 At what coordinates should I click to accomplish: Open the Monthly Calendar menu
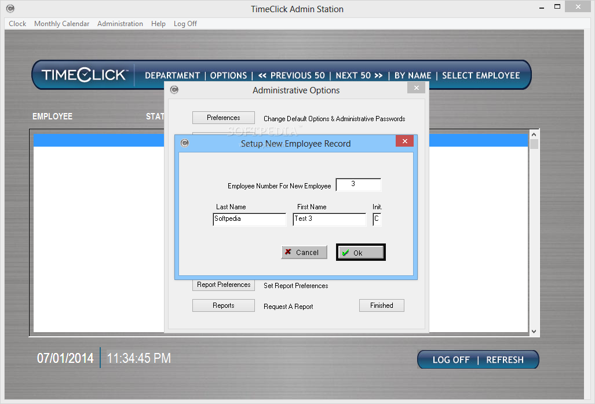[61, 24]
